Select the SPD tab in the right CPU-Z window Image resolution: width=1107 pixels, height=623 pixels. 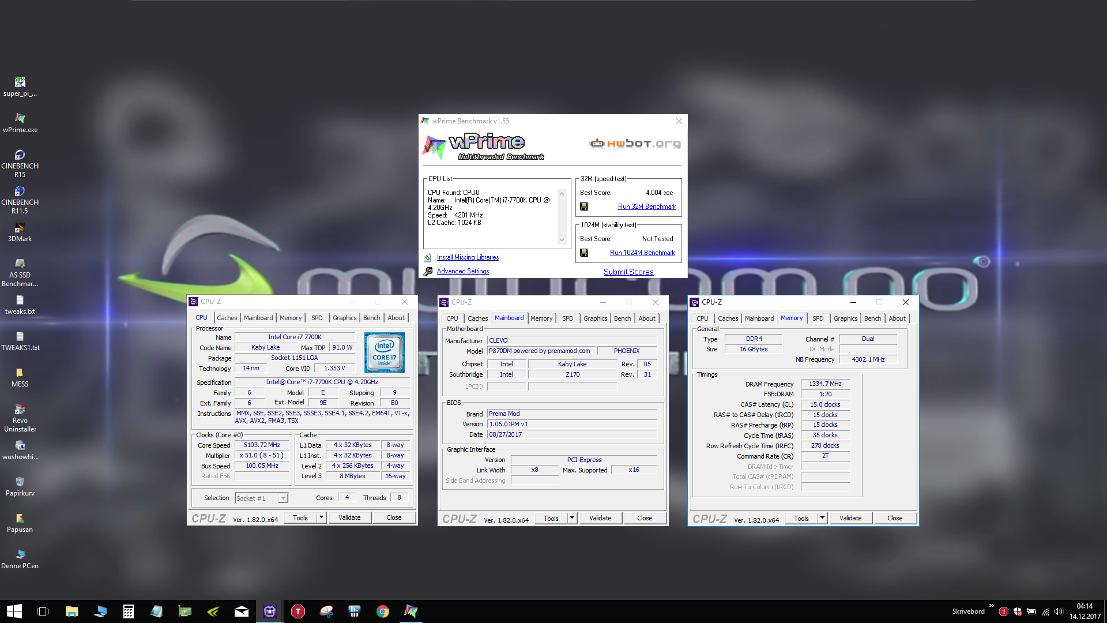(x=818, y=318)
